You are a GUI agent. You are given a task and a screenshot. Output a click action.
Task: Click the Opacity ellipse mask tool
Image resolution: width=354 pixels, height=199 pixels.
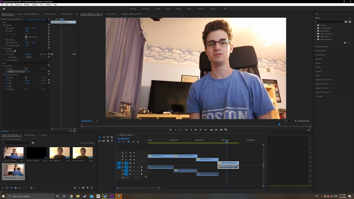point(7,51)
